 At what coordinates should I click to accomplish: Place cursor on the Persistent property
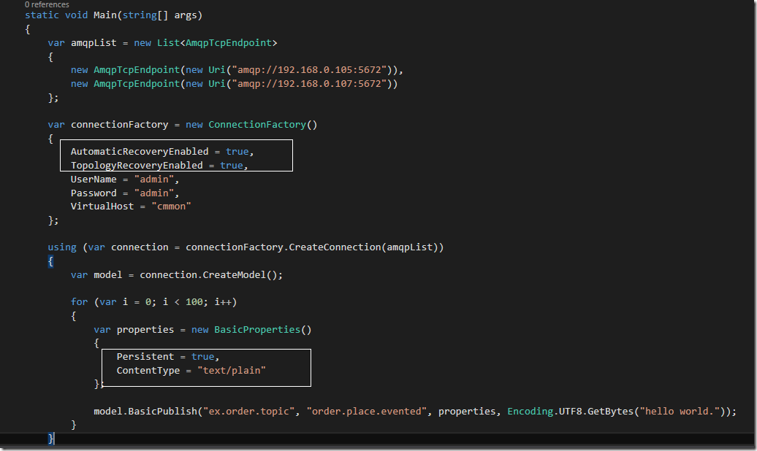click(145, 357)
